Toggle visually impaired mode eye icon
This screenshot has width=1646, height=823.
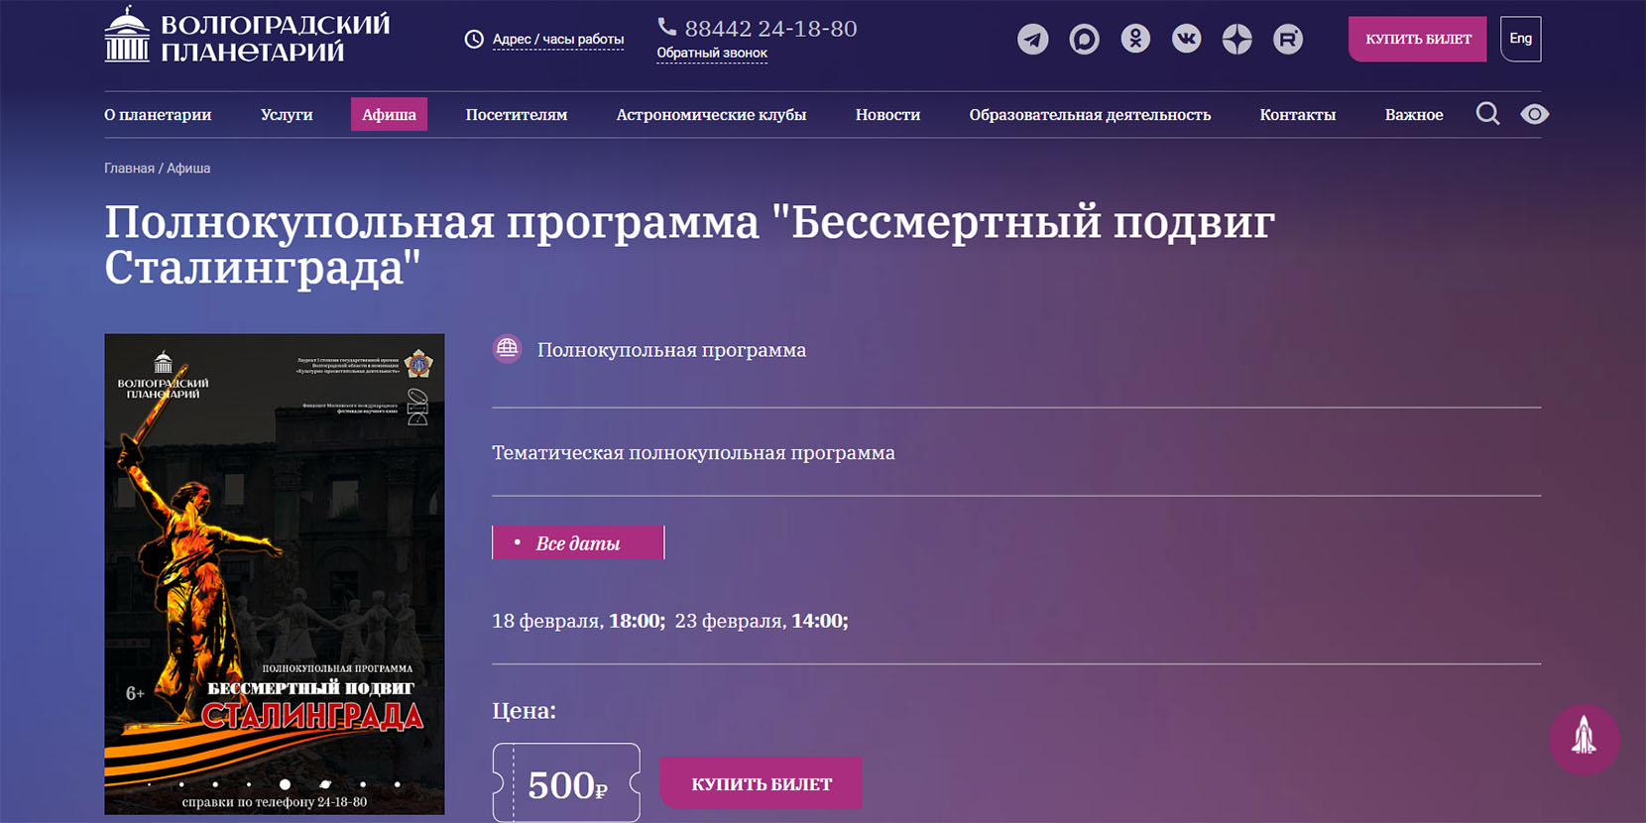[1534, 114]
